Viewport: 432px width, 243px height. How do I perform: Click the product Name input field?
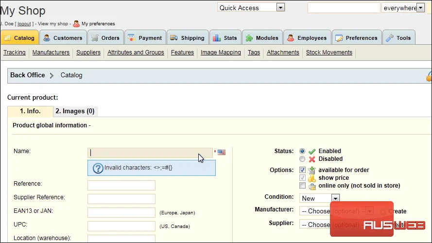150,153
